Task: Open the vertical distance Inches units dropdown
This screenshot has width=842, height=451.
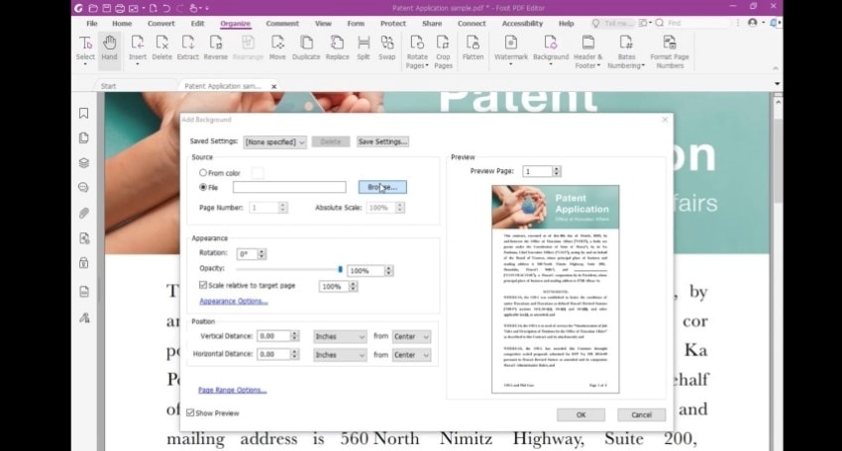Action: pyautogui.click(x=340, y=336)
